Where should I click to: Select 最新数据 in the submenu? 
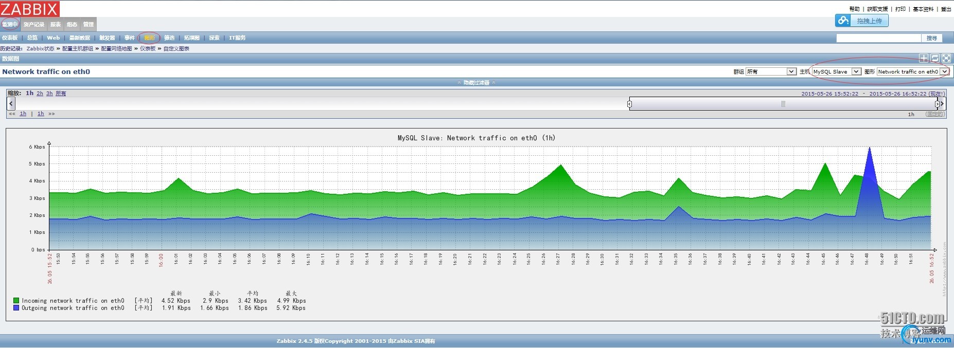(80, 38)
